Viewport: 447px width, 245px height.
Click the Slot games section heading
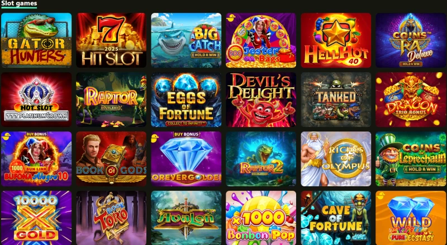tap(19, 3)
